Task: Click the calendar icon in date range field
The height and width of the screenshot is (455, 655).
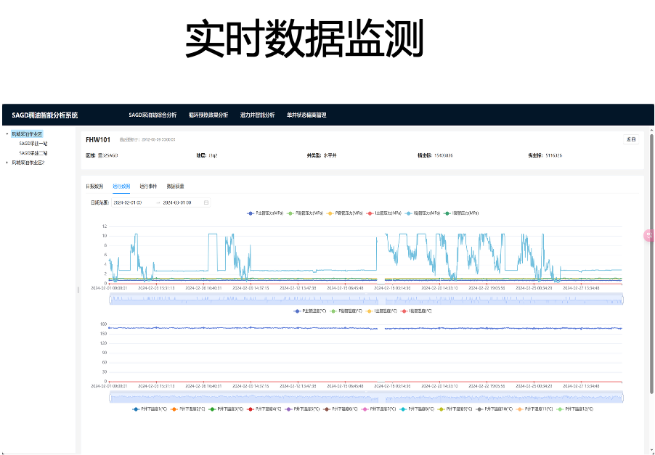Action: coord(206,202)
